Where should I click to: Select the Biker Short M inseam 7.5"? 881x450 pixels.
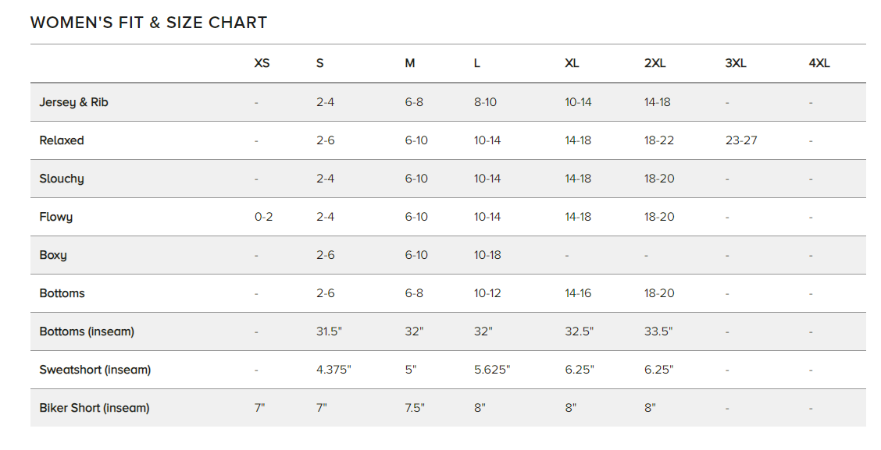pyautogui.click(x=414, y=408)
